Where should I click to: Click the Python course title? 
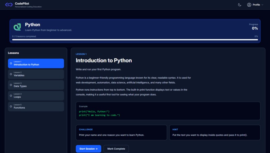[32, 25]
